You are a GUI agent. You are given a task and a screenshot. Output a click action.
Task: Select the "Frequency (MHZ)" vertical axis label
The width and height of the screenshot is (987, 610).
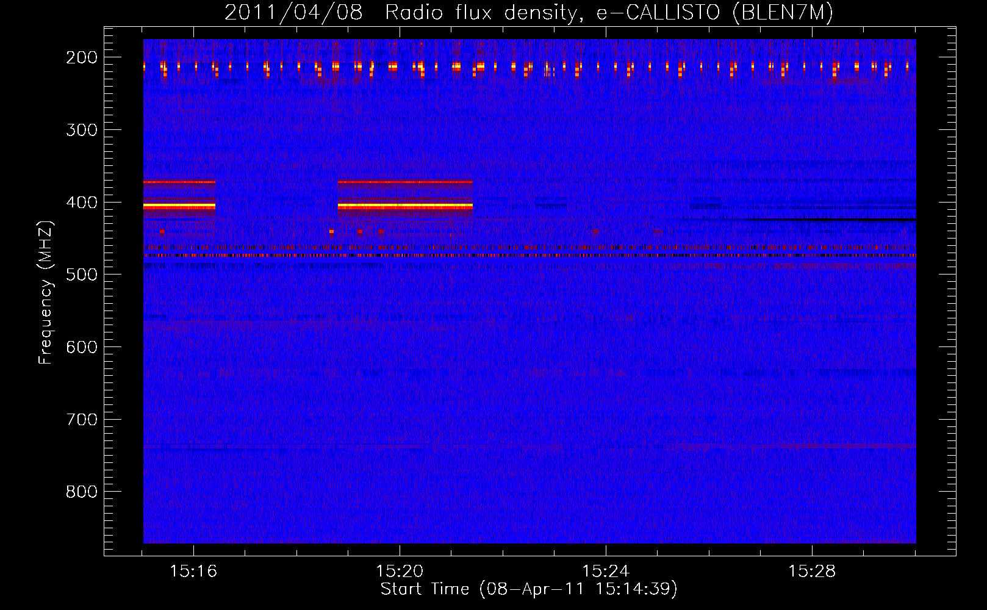click(x=46, y=292)
